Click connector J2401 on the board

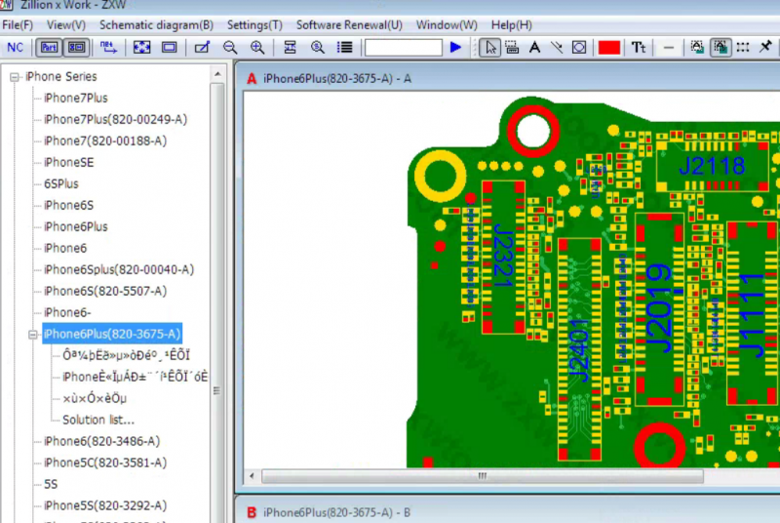(x=579, y=349)
